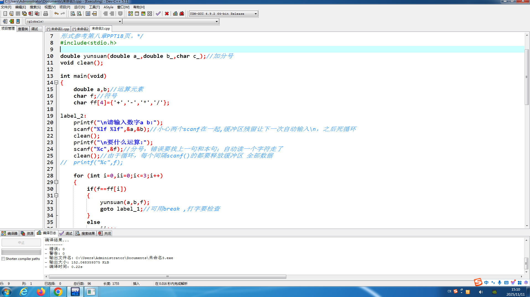
Task: Create a new source file from toolbar
Action: (5, 14)
